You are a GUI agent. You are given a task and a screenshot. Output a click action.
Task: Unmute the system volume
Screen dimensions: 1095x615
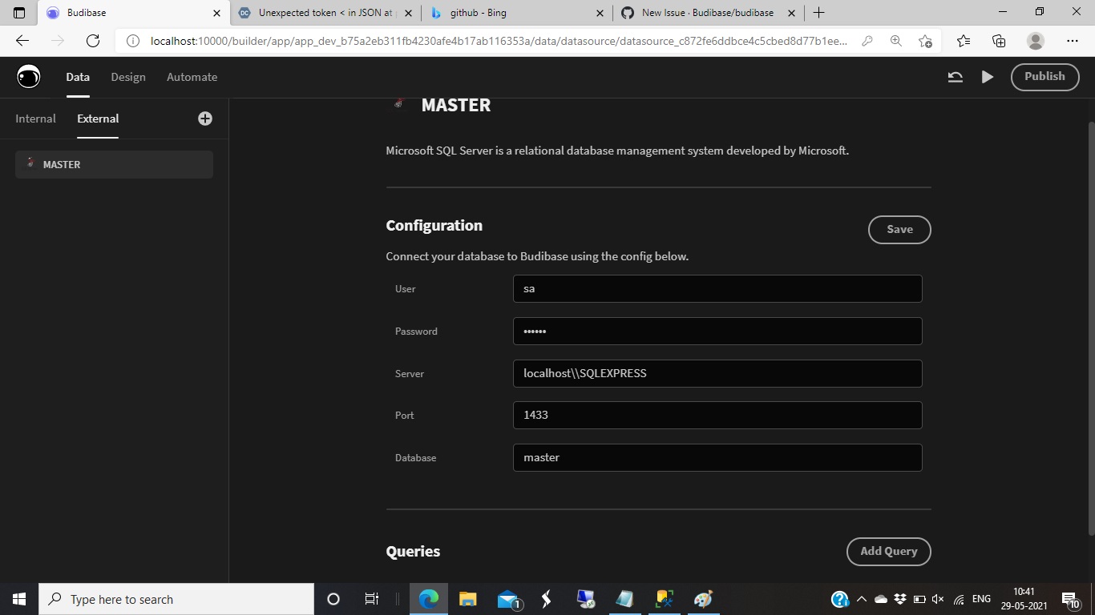click(938, 598)
